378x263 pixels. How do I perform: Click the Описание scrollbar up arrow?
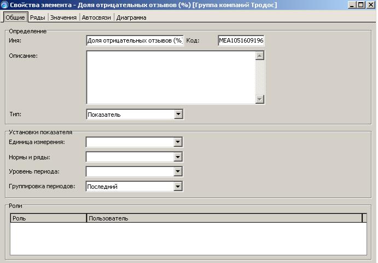pos(260,56)
